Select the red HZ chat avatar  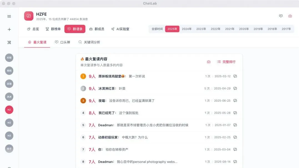point(9,110)
